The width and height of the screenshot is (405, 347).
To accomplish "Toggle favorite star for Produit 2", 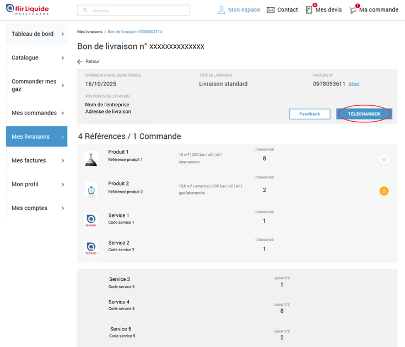I will 384,191.
